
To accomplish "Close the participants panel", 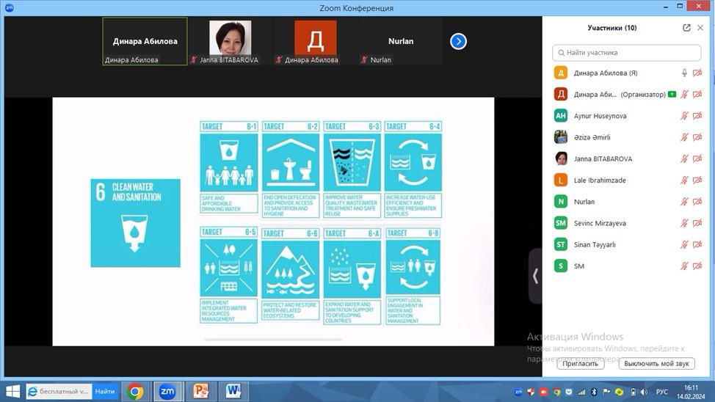I will click(x=700, y=28).
